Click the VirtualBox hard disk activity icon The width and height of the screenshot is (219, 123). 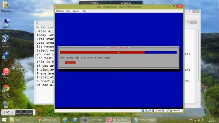pos(143,110)
